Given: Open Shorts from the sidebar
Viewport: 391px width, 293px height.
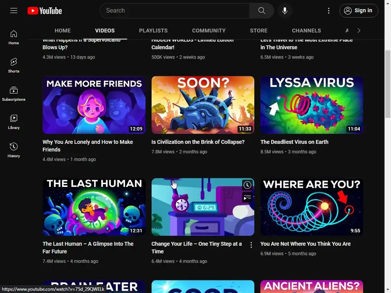Looking at the screenshot, I should click(x=14, y=66).
